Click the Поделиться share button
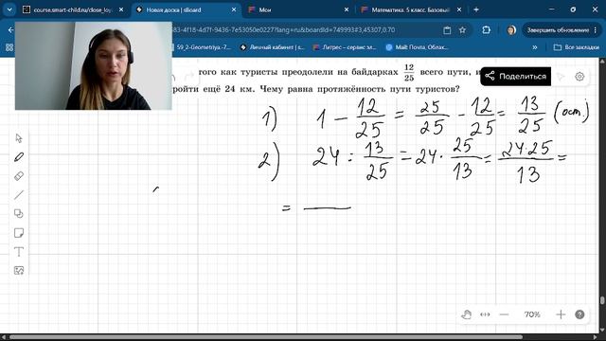 tap(515, 76)
